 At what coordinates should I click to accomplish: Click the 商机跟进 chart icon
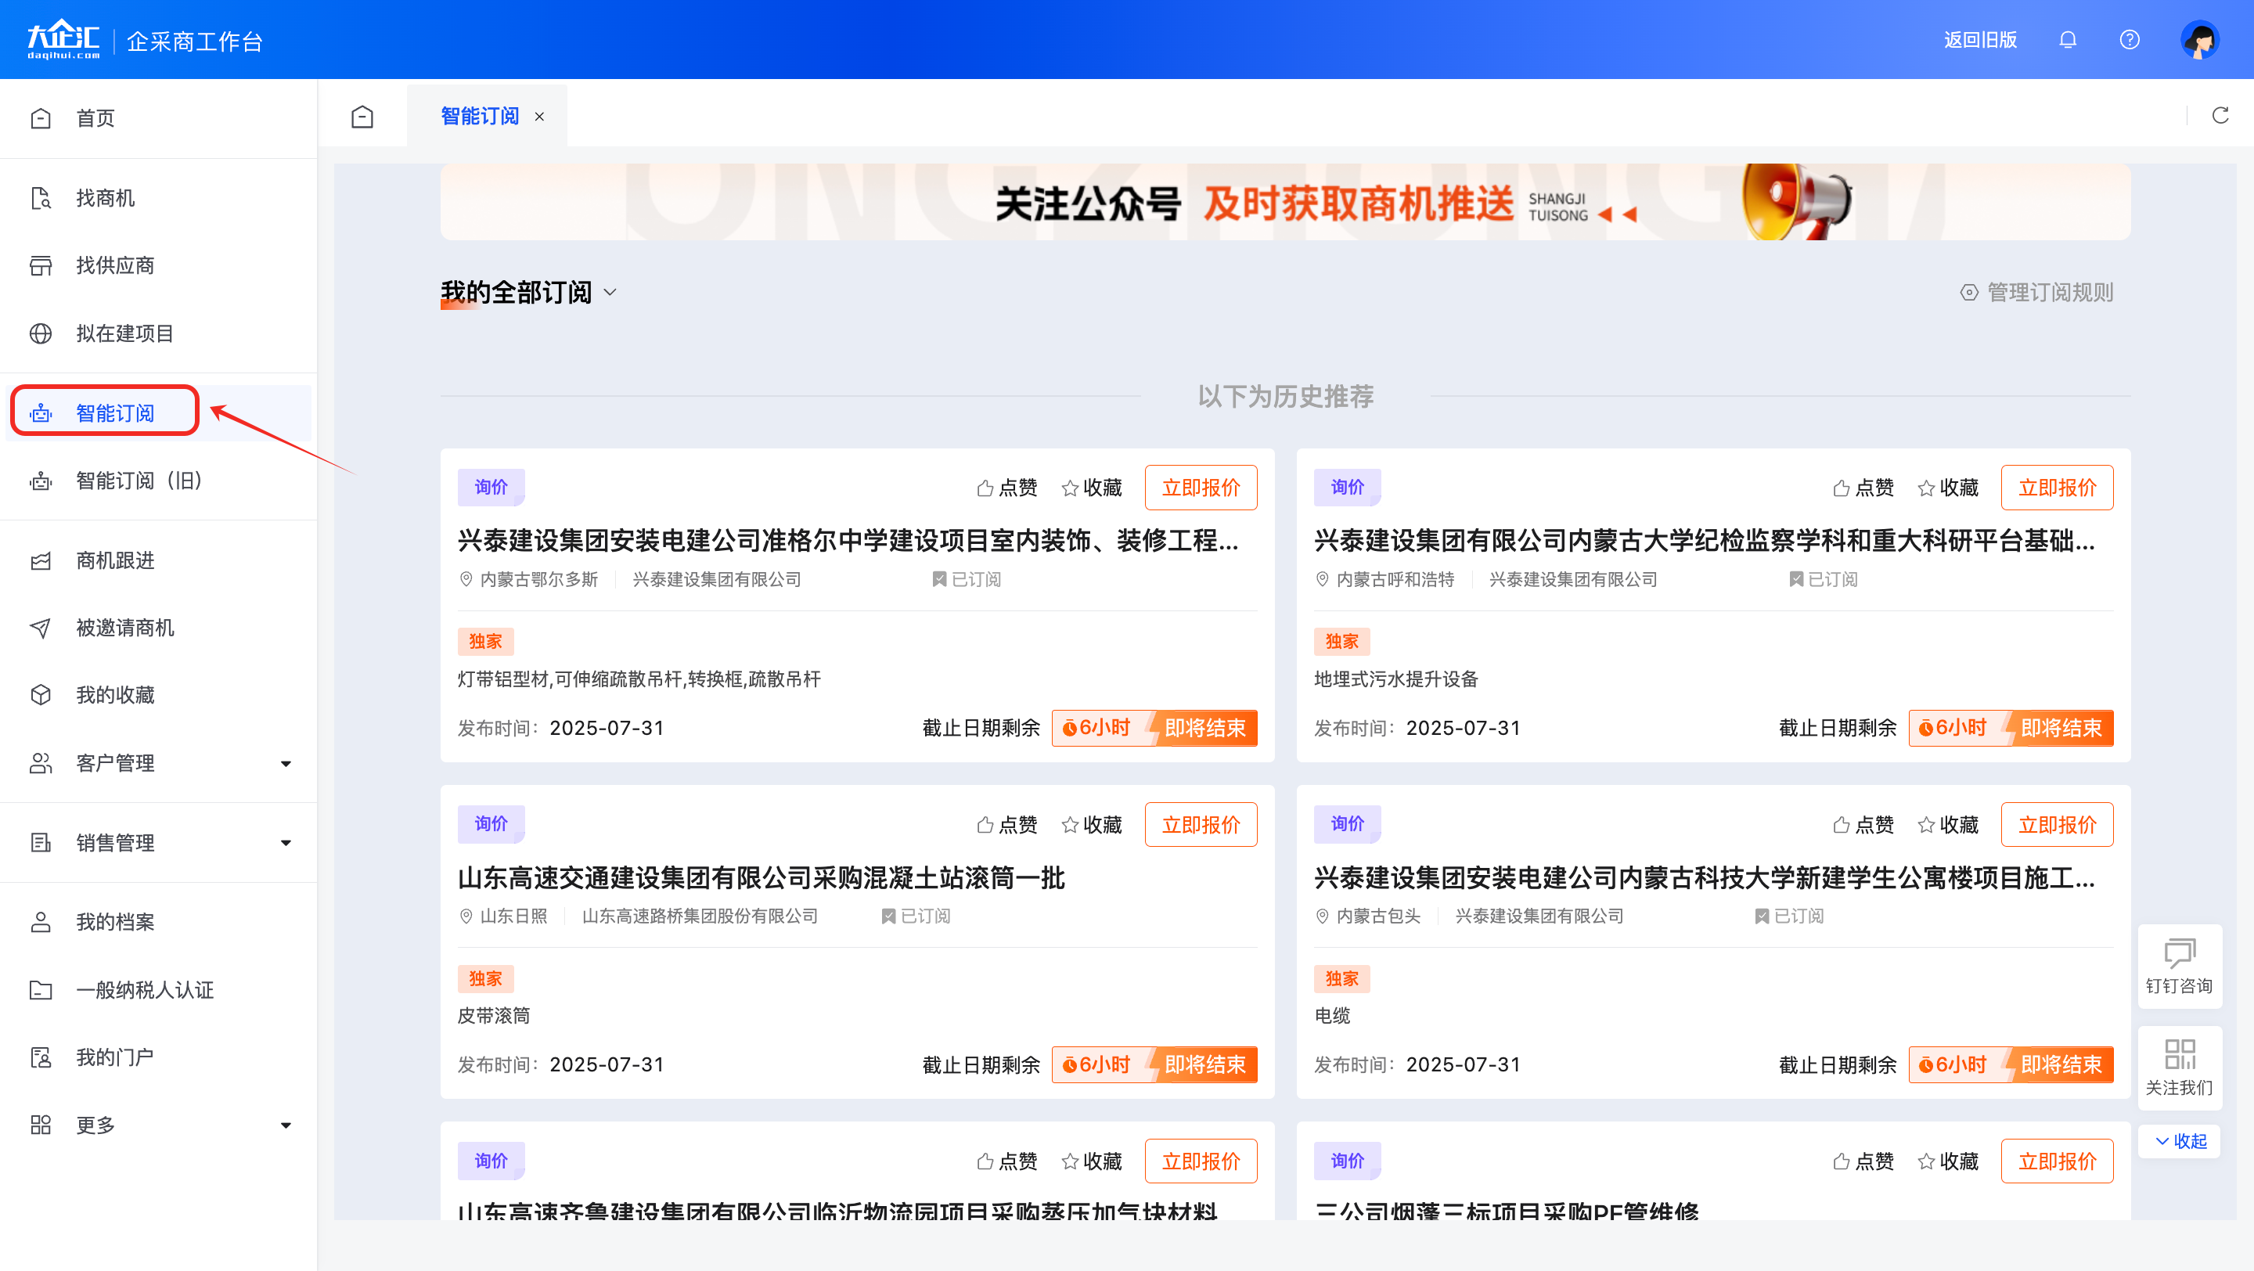pos(40,560)
